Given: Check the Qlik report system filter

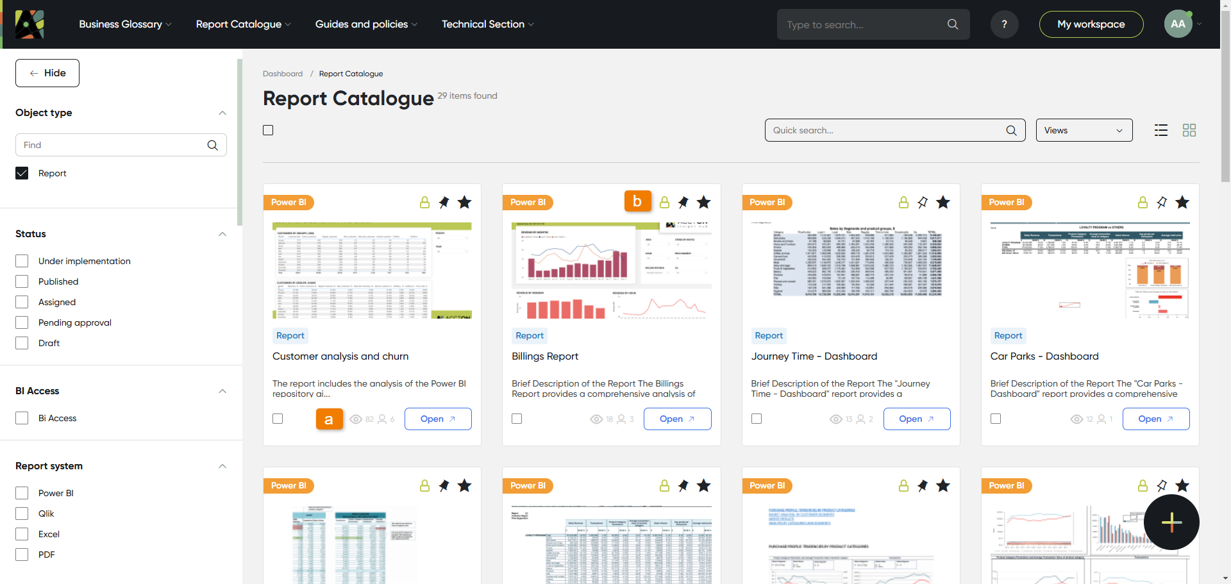Looking at the screenshot, I should pyautogui.click(x=22, y=513).
